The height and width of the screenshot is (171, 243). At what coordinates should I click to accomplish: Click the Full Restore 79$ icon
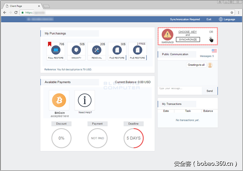point(55,50)
